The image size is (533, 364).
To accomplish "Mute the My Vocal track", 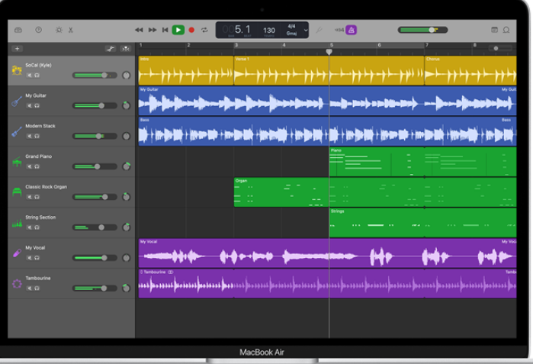I will (30, 258).
